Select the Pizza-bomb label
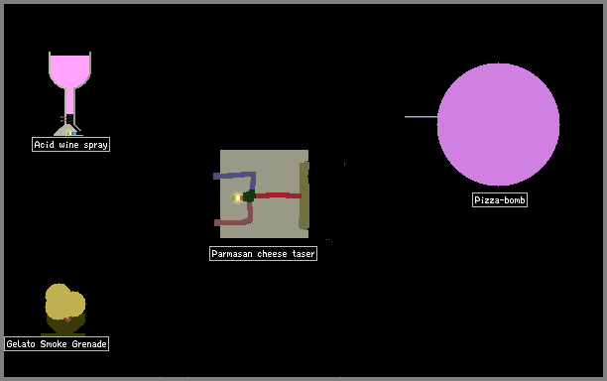607x381 pixels. pyautogui.click(x=499, y=199)
